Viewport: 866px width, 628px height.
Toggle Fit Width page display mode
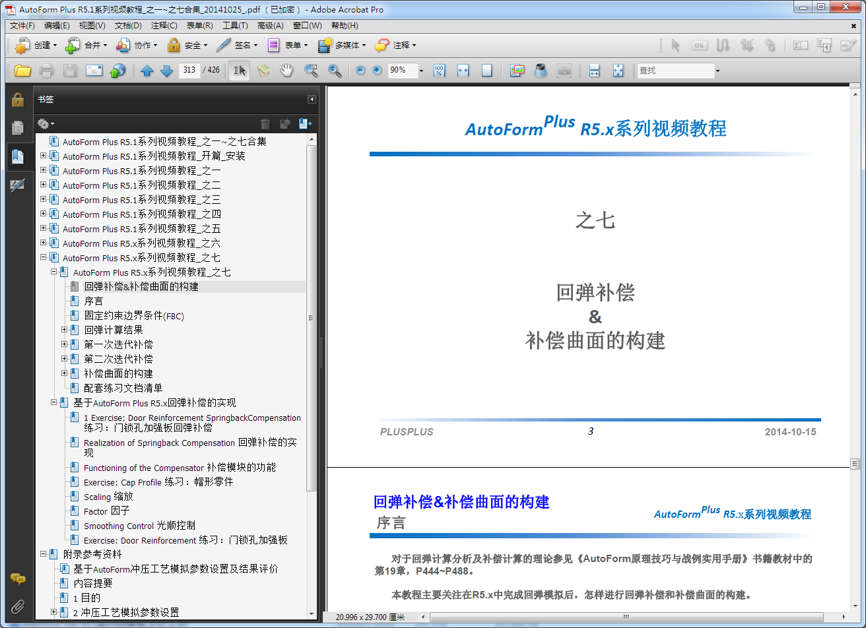click(x=464, y=71)
